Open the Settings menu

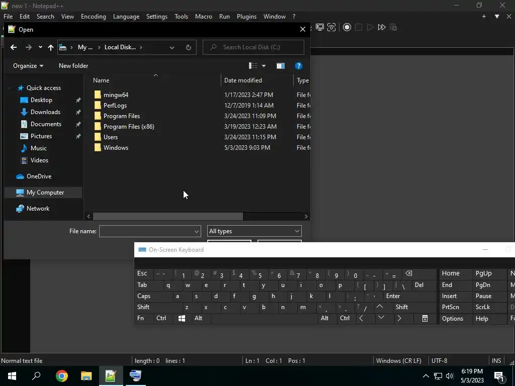point(157,17)
